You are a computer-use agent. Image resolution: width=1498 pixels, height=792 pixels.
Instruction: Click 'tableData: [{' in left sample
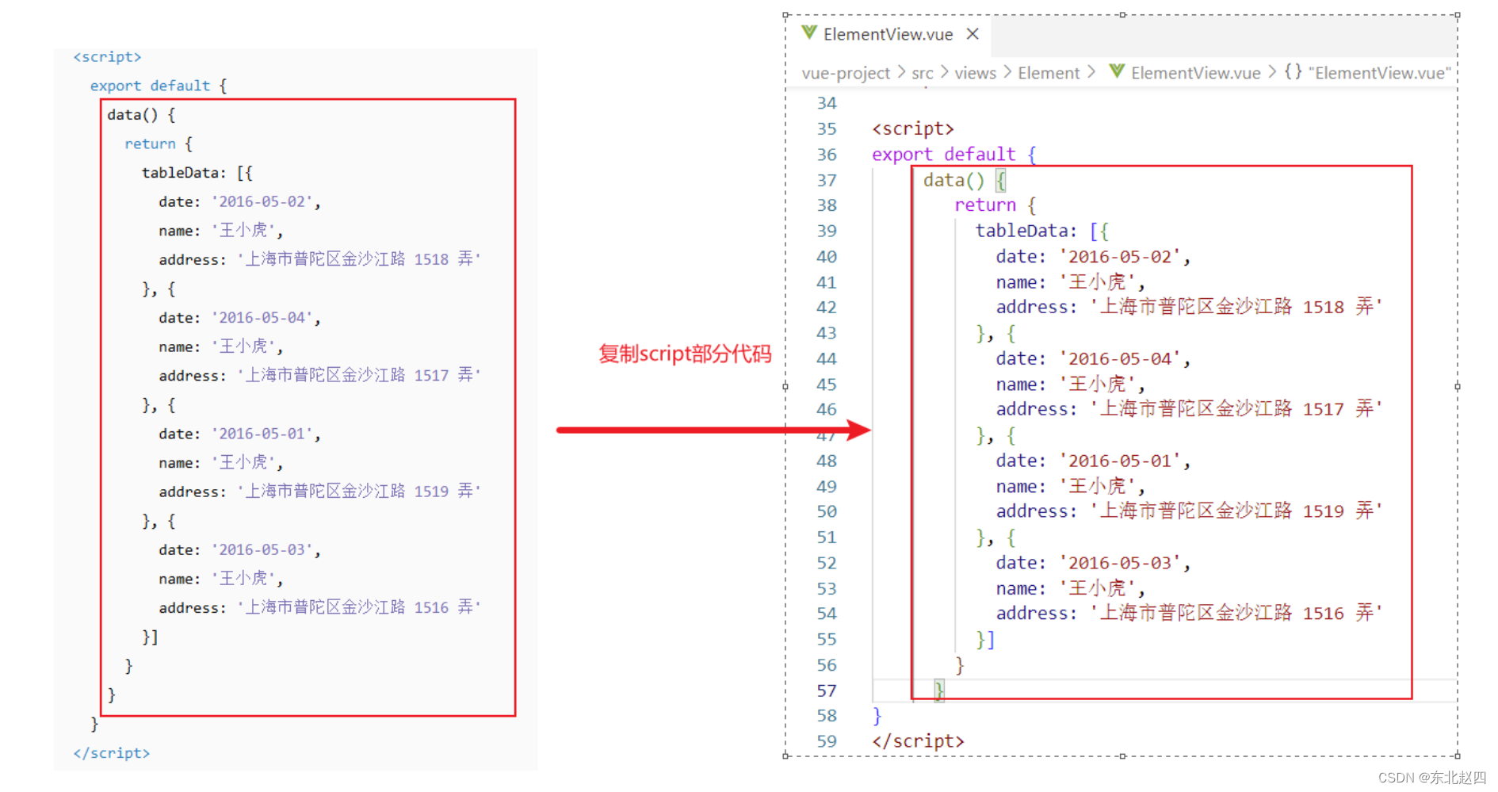197,173
